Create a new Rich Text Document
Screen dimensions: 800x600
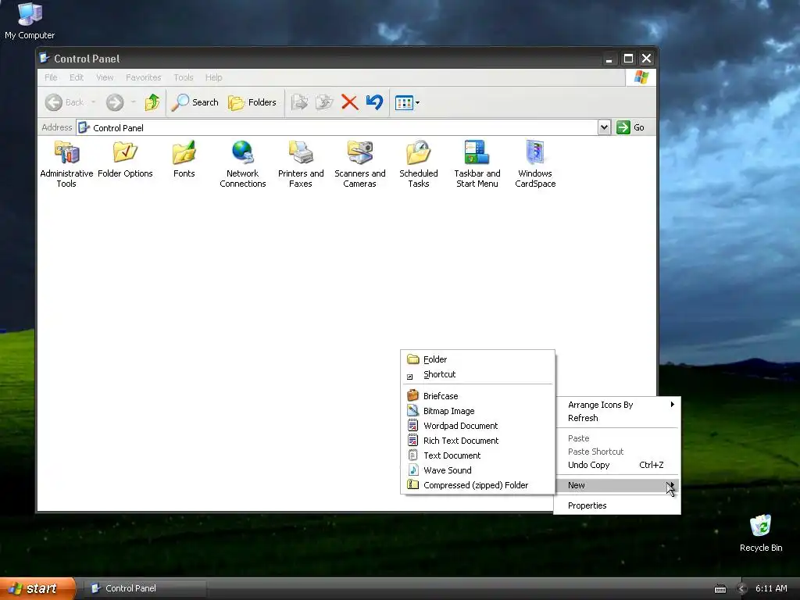[x=477, y=441]
